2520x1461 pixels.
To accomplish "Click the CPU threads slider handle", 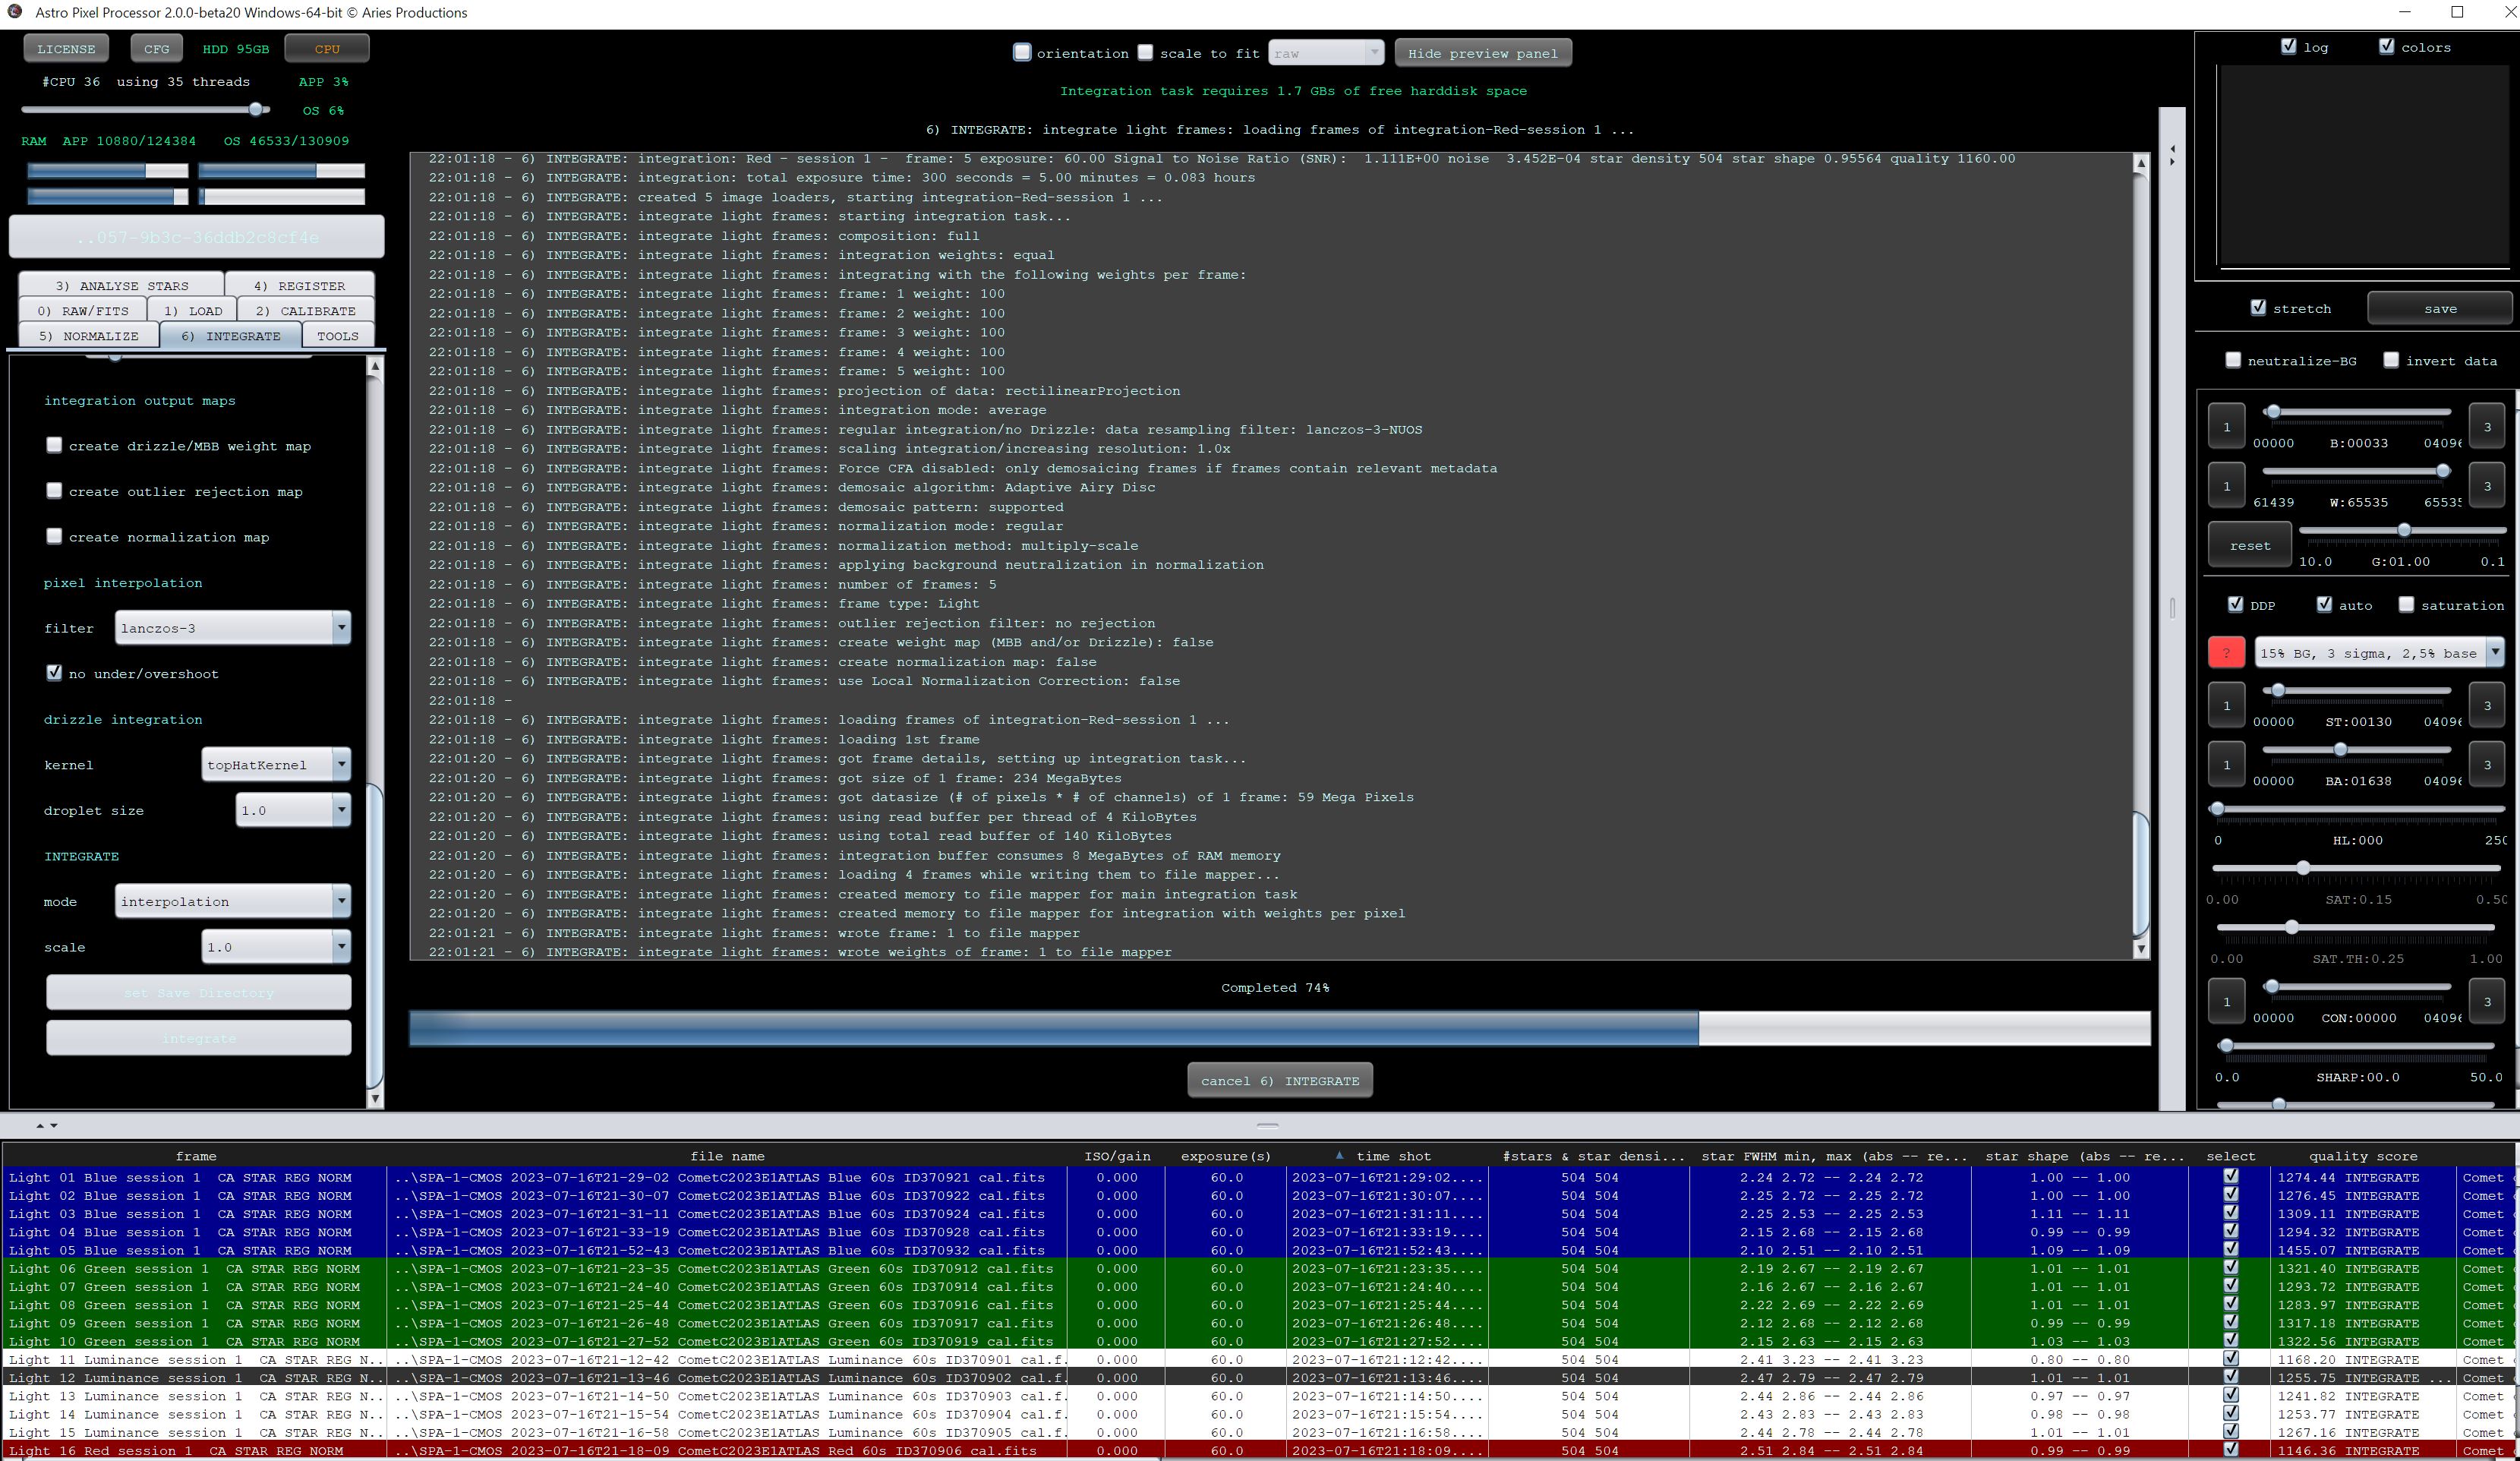I will click(x=256, y=109).
